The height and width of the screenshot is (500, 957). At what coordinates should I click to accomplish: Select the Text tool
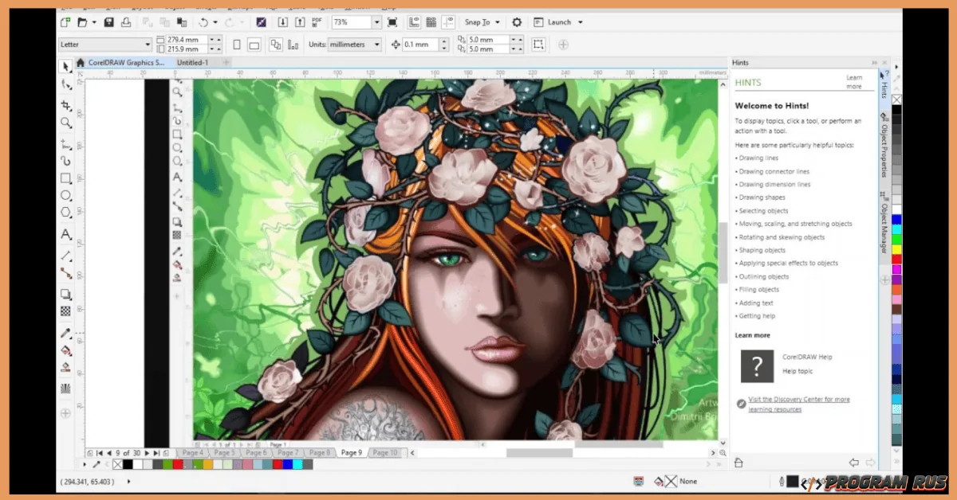tap(66, 235)
